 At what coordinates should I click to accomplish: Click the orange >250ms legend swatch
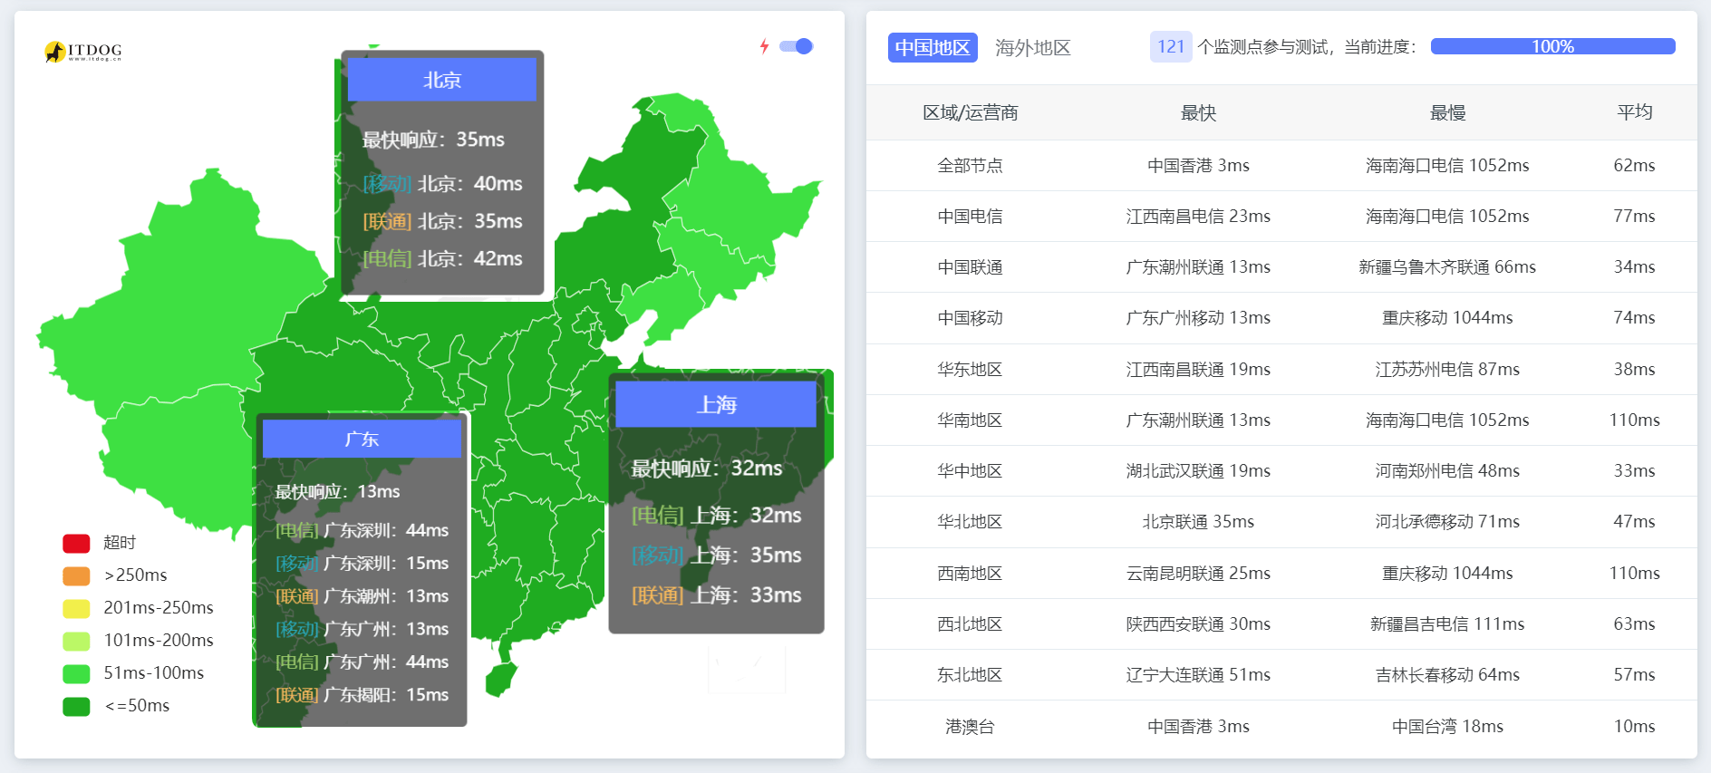click(x=76, y=575)
